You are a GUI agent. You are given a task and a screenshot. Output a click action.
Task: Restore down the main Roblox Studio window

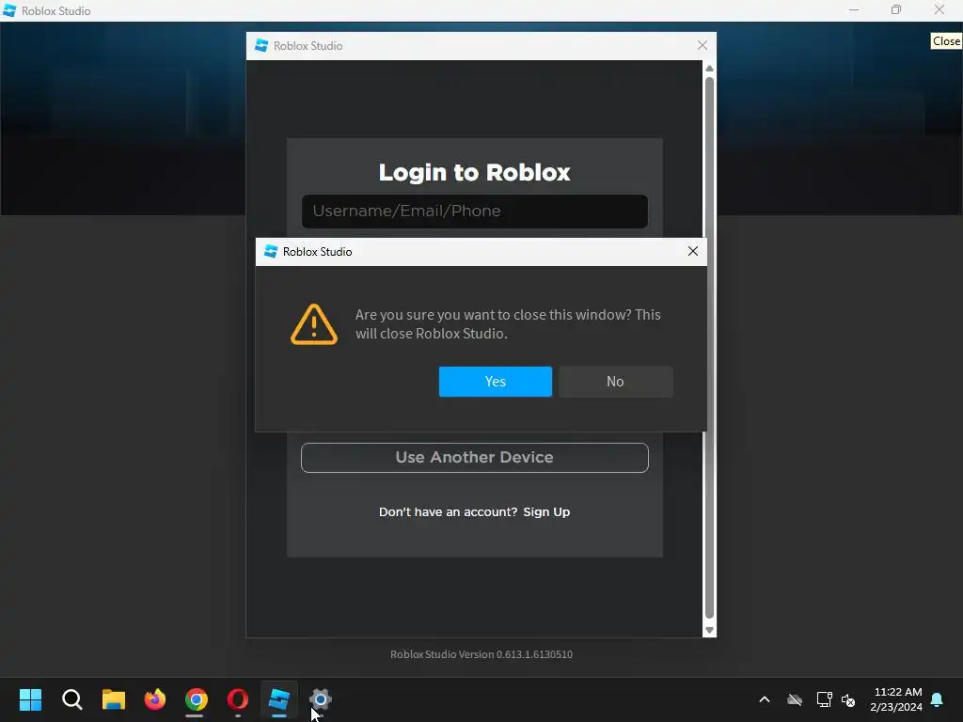(896, 10)
